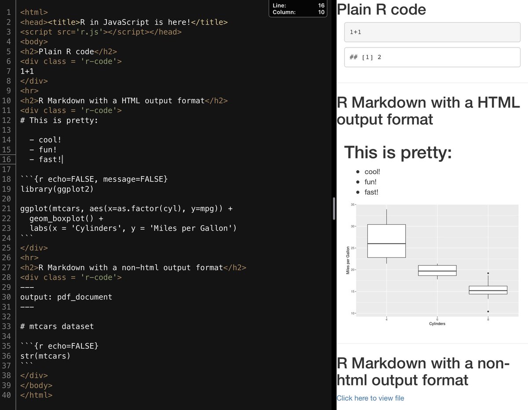
Task: Click the 'Cylinders' axis label on chart
Action: 437,324
